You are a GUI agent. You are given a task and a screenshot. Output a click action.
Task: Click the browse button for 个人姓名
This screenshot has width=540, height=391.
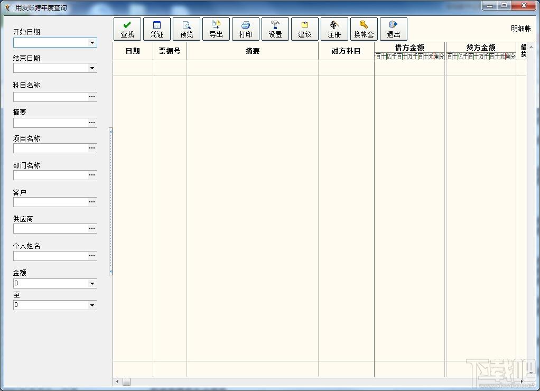(x=92, y=256)
